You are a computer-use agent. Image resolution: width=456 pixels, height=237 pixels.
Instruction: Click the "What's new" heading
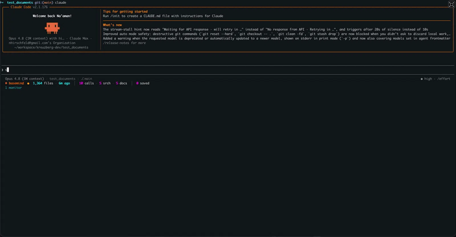(x=112, y=25)
